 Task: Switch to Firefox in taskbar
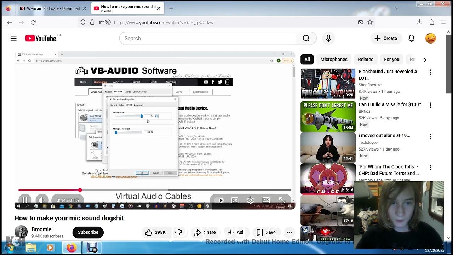71,248
